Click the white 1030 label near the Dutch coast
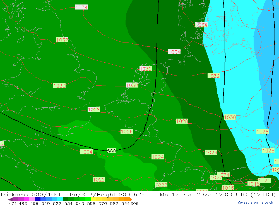Screen dimensions: 279x205 click(132, 85)
